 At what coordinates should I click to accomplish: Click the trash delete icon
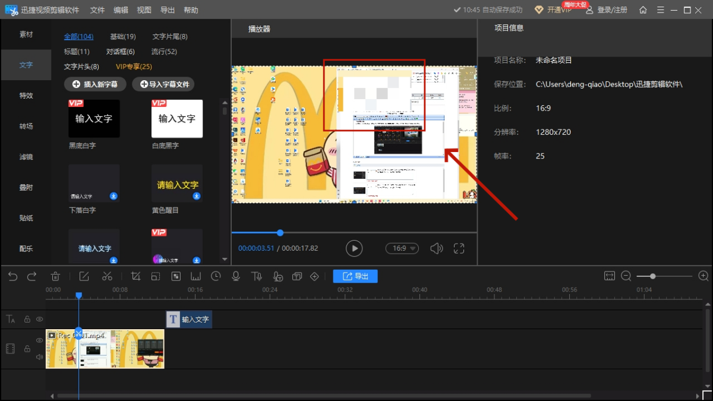(x=55, y=276)
